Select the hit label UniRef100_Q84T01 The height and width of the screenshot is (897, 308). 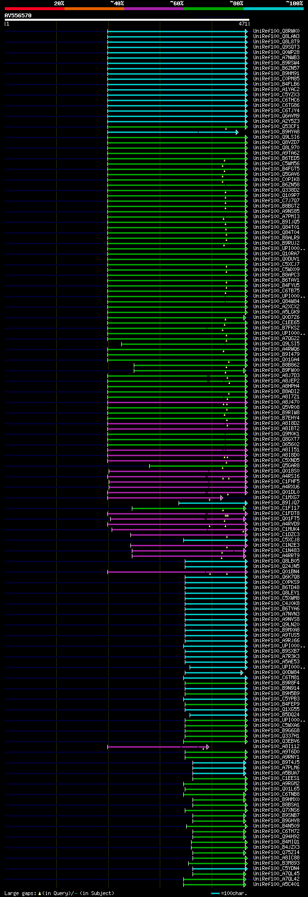(x=276, y=227)
